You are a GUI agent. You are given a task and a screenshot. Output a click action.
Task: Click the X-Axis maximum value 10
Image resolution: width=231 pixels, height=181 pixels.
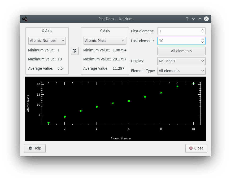[x=60, y=59]
